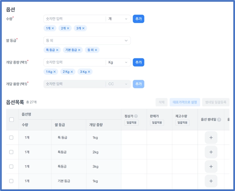This screenshot has width=235, height=191.
Task: Click the 추가 button for 수량
Action: tap(139, 19)
